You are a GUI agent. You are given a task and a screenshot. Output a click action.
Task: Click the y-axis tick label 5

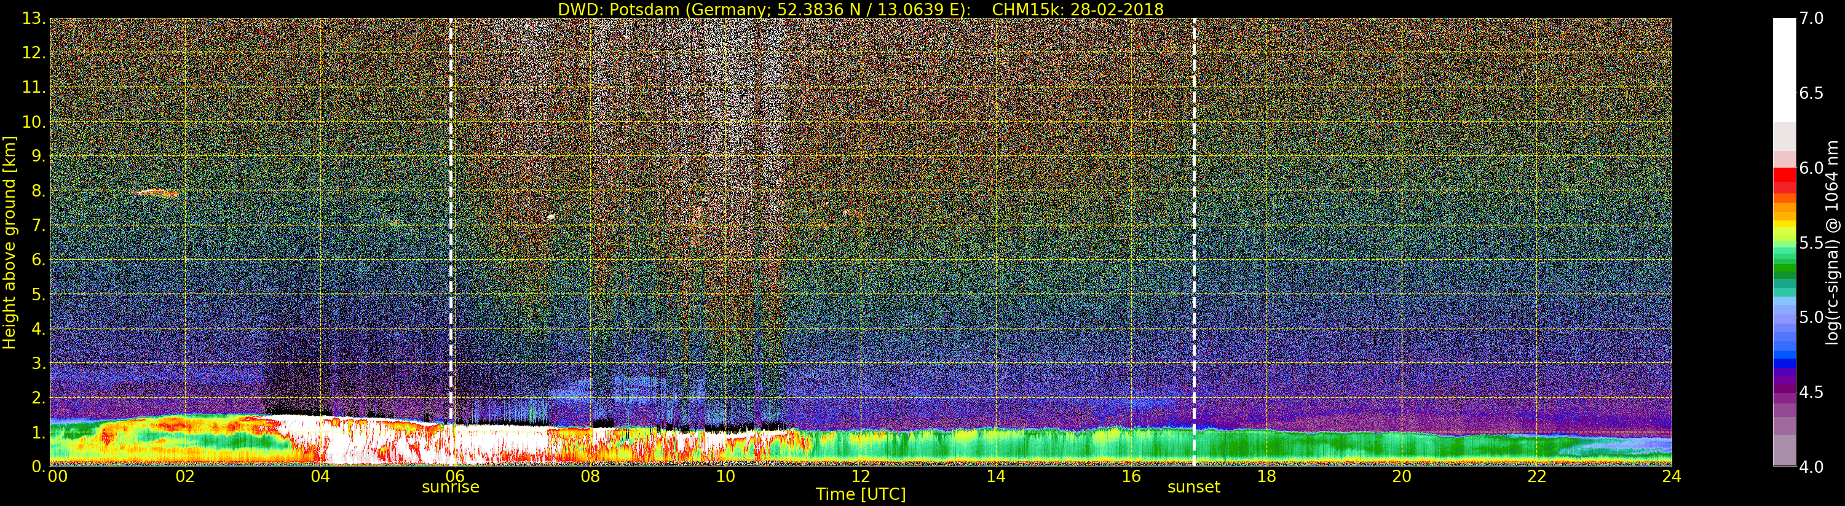pos(39,294)
